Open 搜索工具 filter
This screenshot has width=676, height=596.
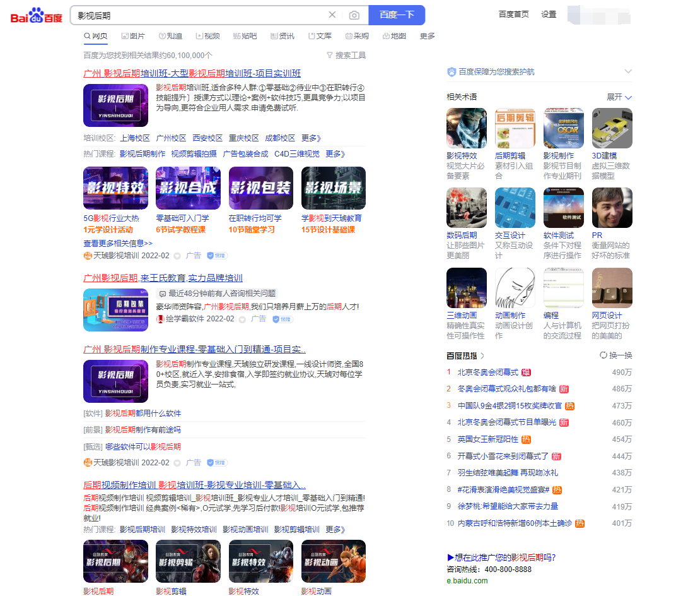(346, 55)
